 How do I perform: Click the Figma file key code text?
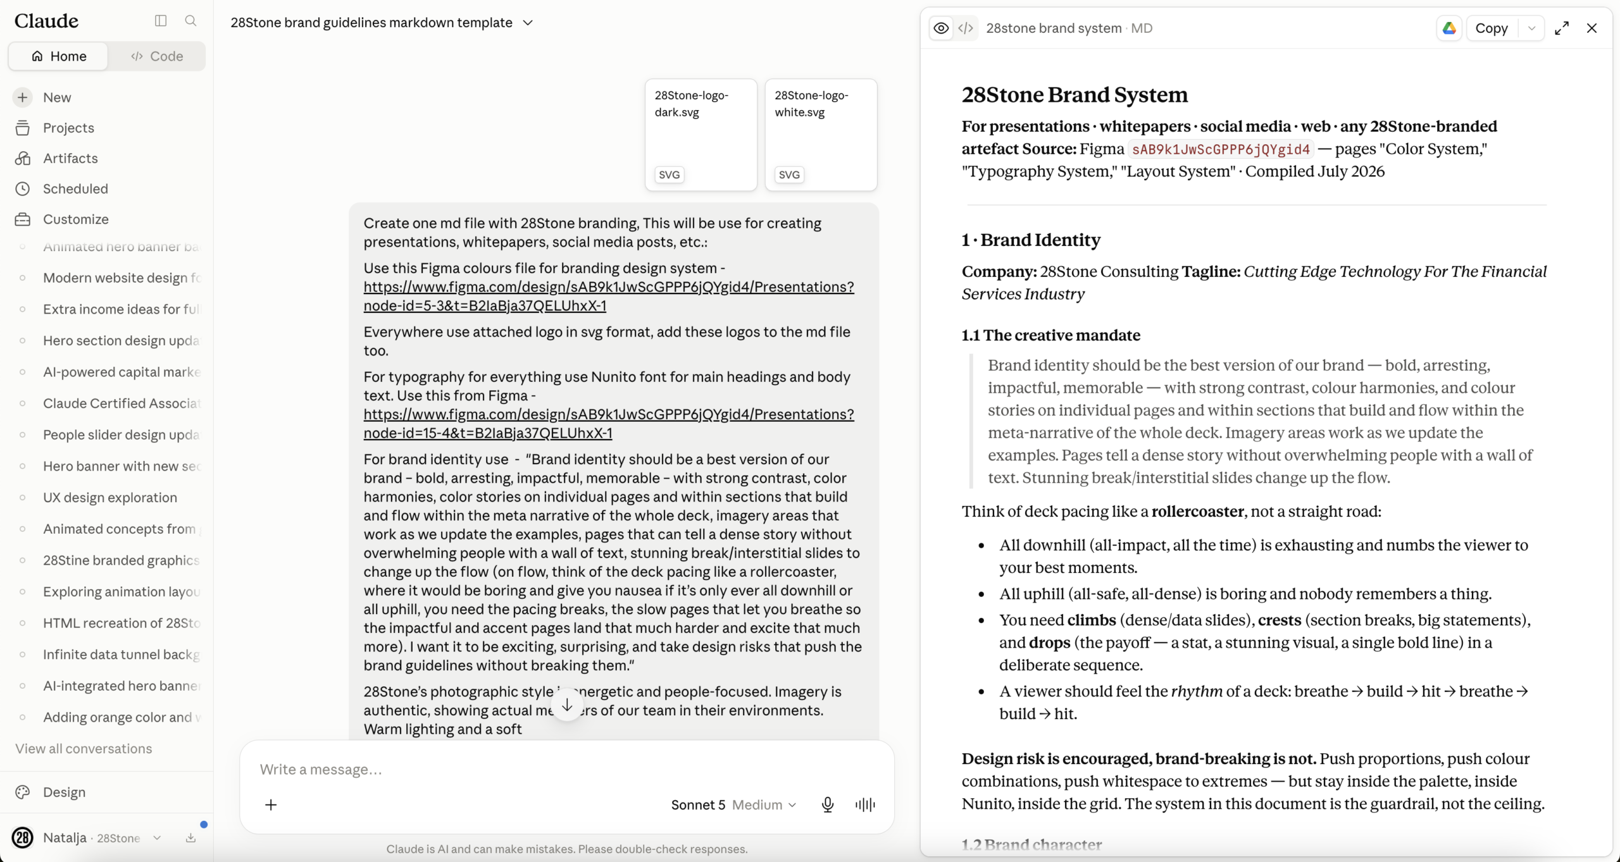click(x=1221, y=149)
